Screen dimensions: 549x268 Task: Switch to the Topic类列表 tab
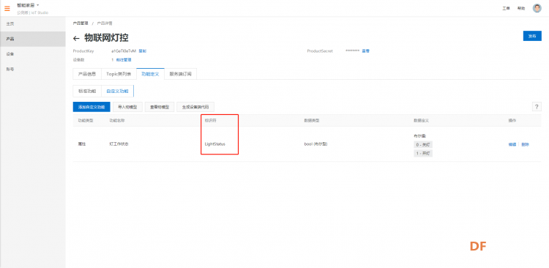click(x=119, y=74)
